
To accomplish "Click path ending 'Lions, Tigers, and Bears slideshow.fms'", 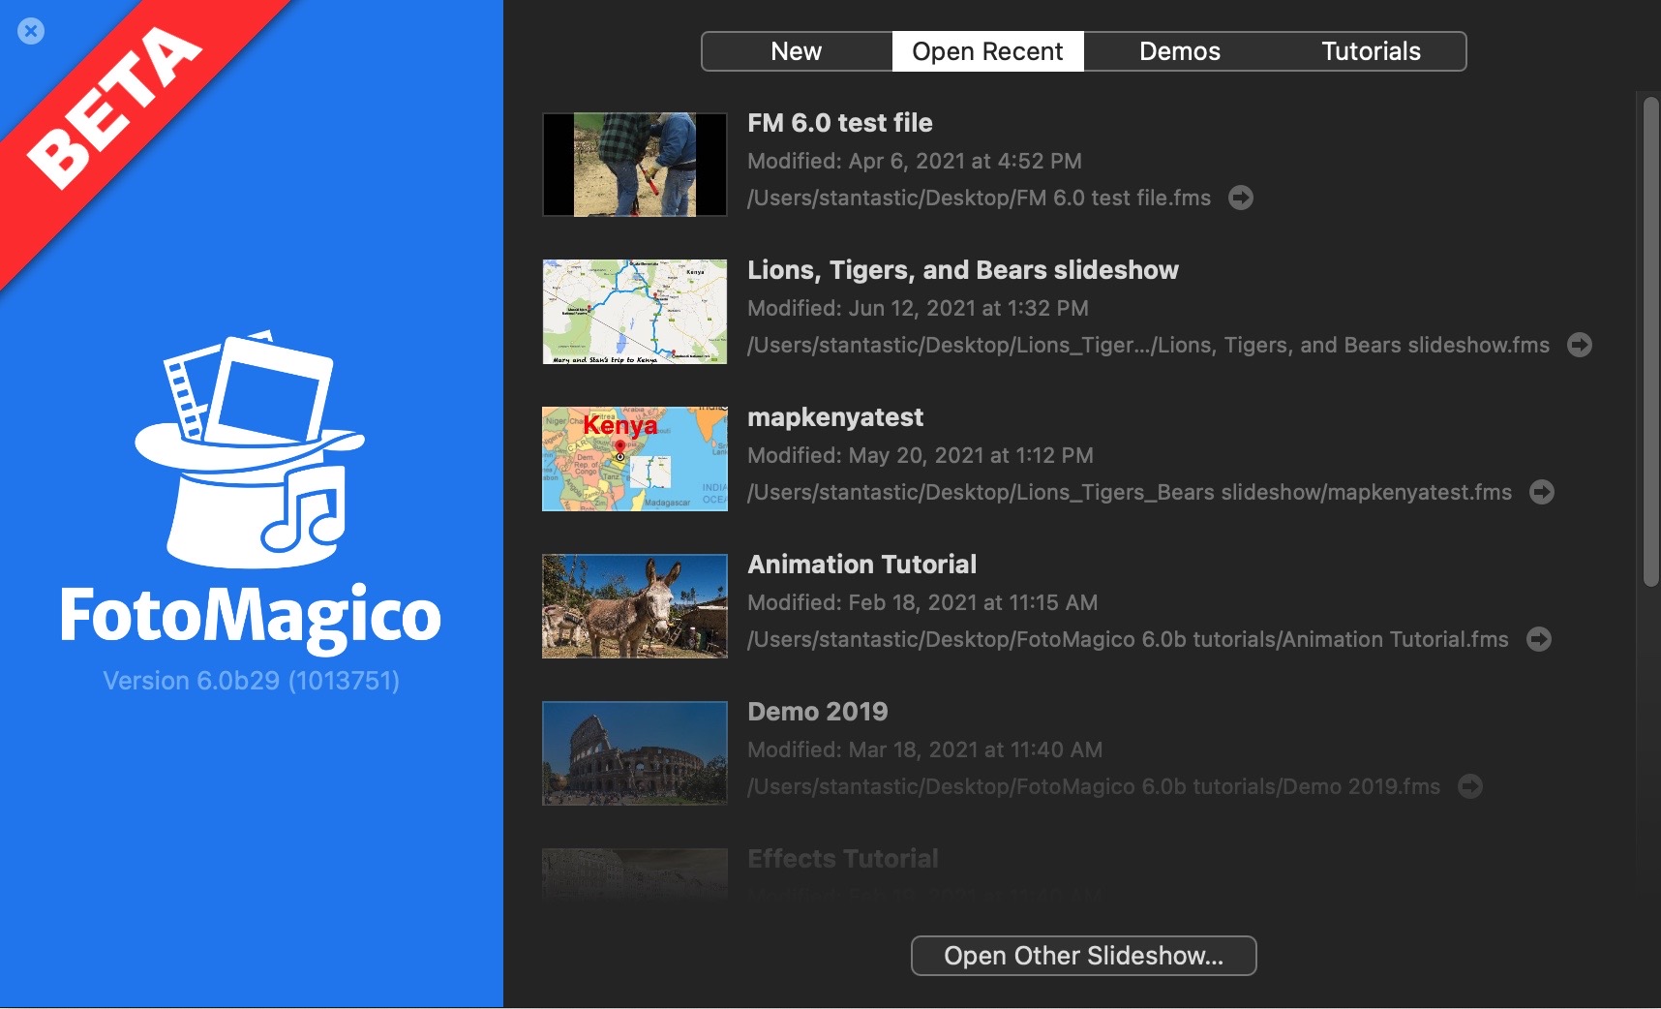I will 1148,345.
